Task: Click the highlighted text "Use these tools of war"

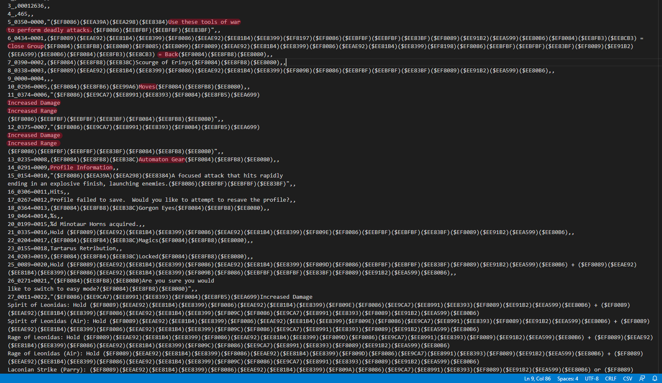Action: click(x=204, y=22)
